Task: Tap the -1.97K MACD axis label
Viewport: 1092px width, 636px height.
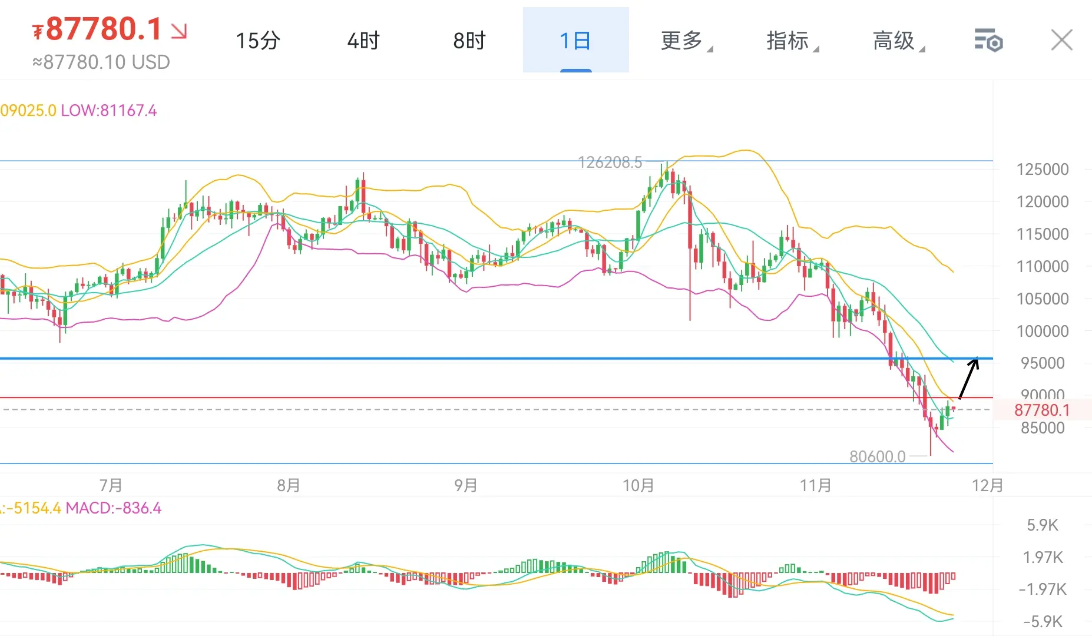Action: click(x=1043, y=589)
